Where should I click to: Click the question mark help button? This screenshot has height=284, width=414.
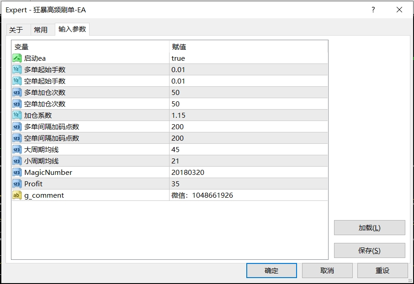[373, 10]
